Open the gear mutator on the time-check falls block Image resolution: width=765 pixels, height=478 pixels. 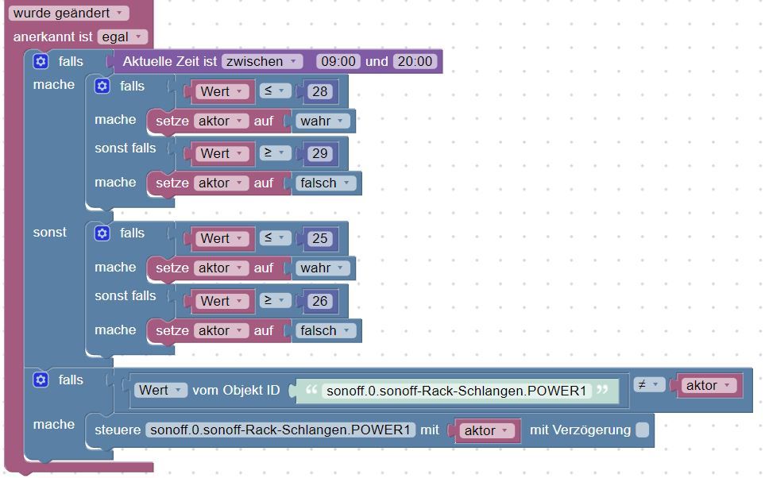coord(41,61)
